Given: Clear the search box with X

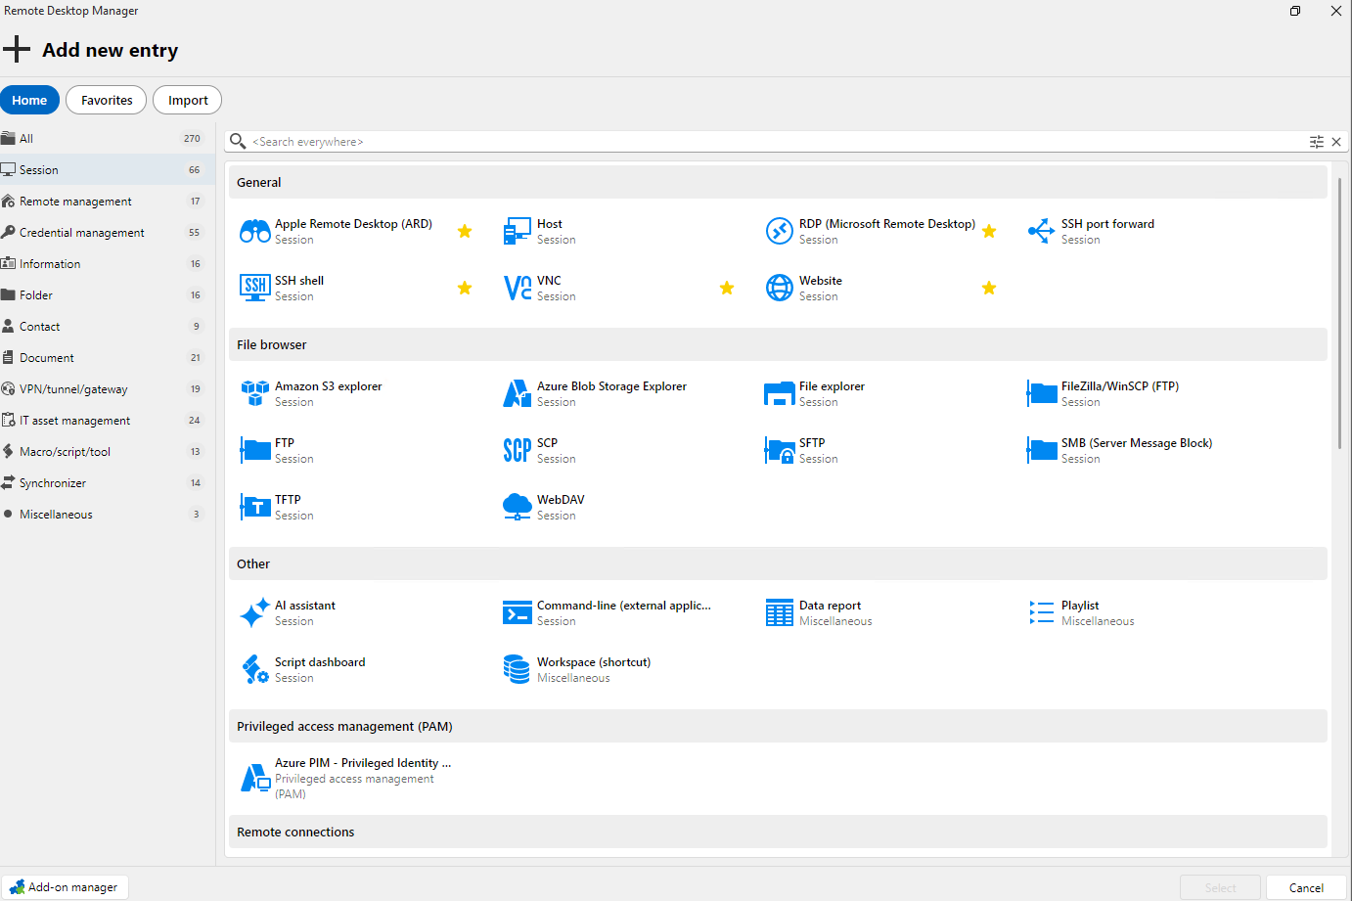Looking at the screenshot, I should pyautogui.click(x=1336, y=142).
